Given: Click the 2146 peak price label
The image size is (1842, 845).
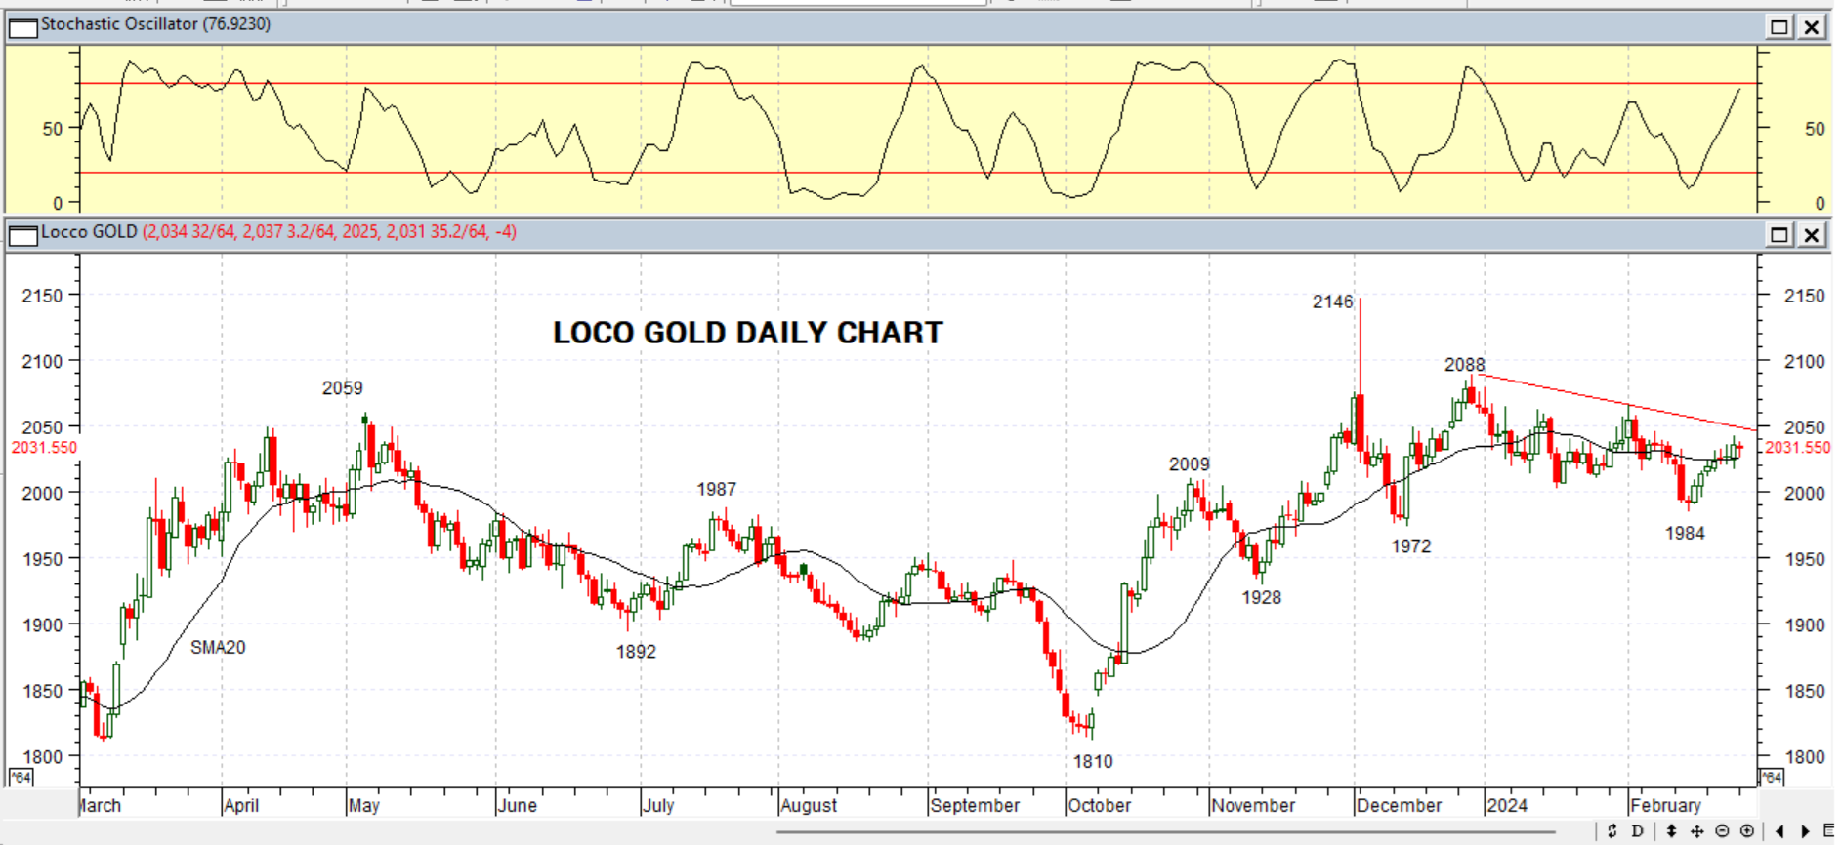Looking at the screenshot, I should tap(1333, 302).
